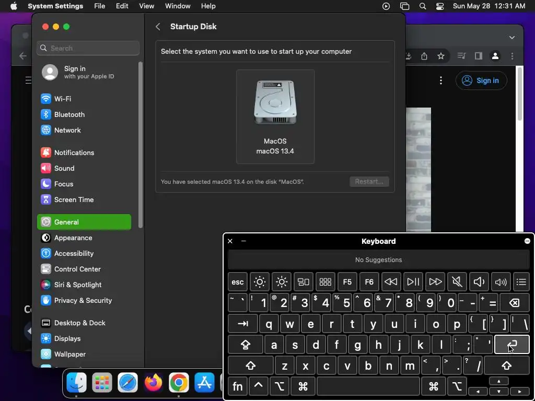This screenshot has height=401, width=535.
Task: Open Finder from the Dock
Action: (76, 383)
